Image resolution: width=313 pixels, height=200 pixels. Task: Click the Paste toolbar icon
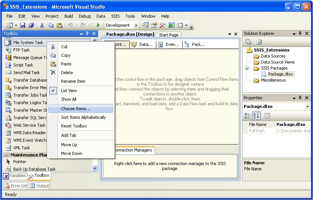(x=60, y=25)
